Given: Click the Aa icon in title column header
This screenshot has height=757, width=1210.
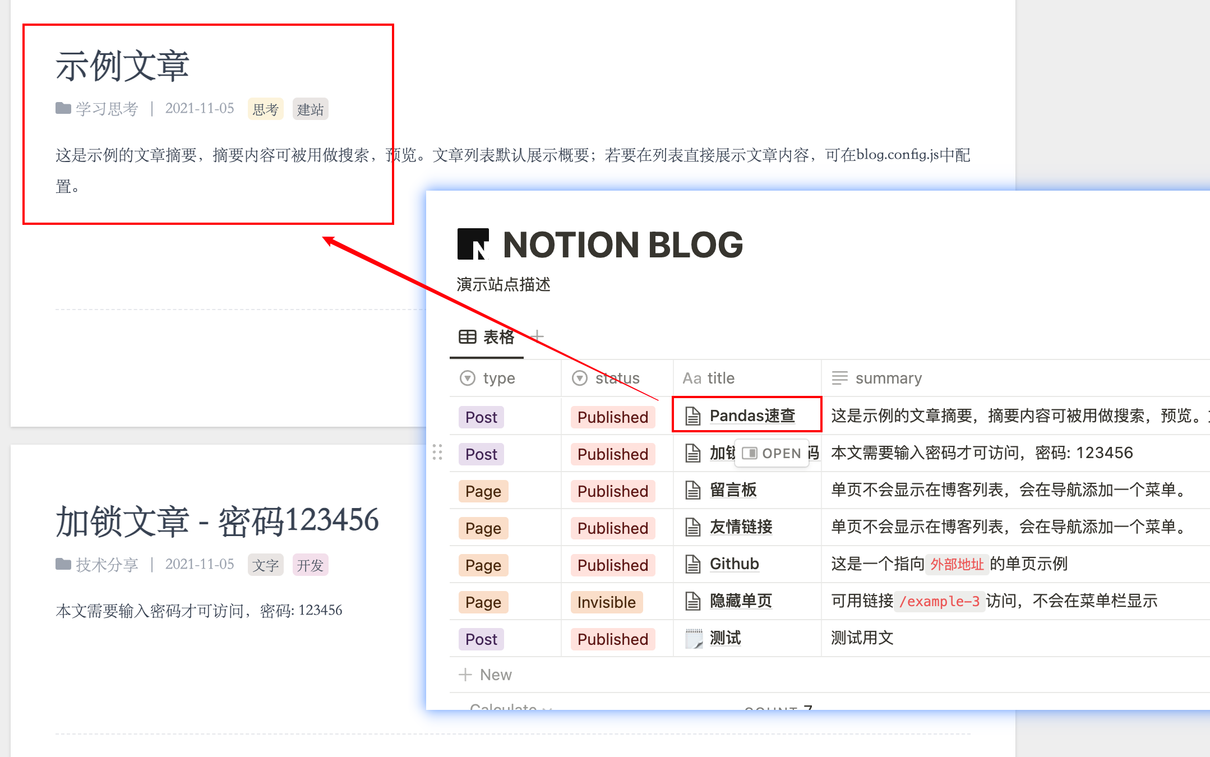Looking at the screenshot, I should [x=691, y=377].
